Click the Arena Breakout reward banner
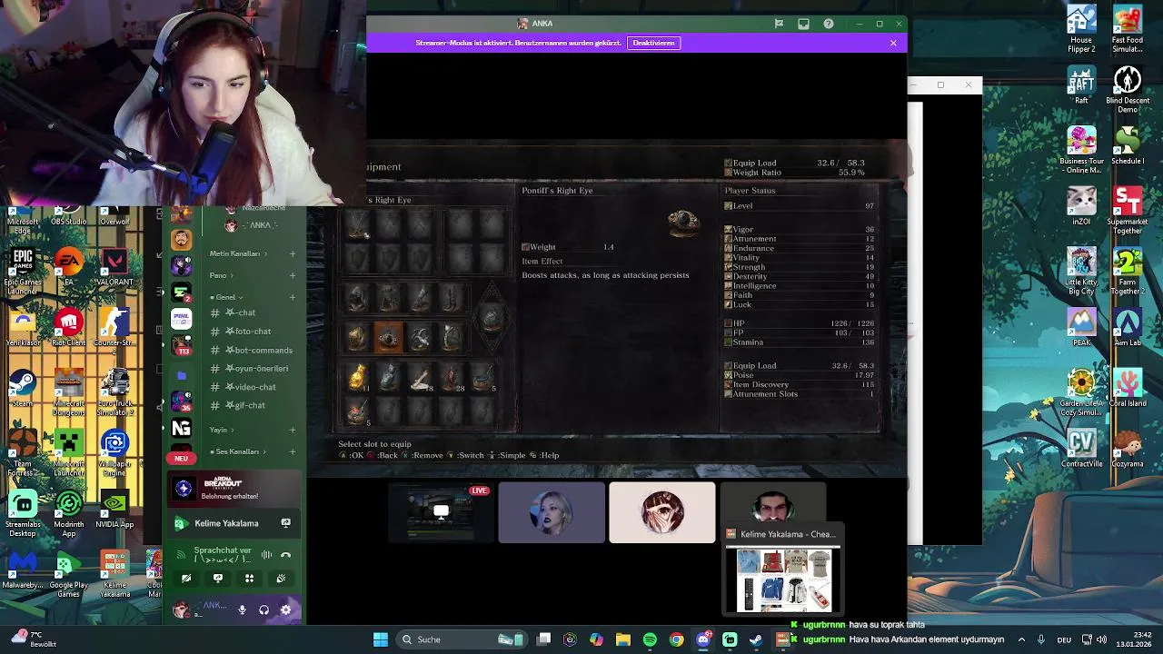Screen dimensions: 1163x654 [236, 489]
